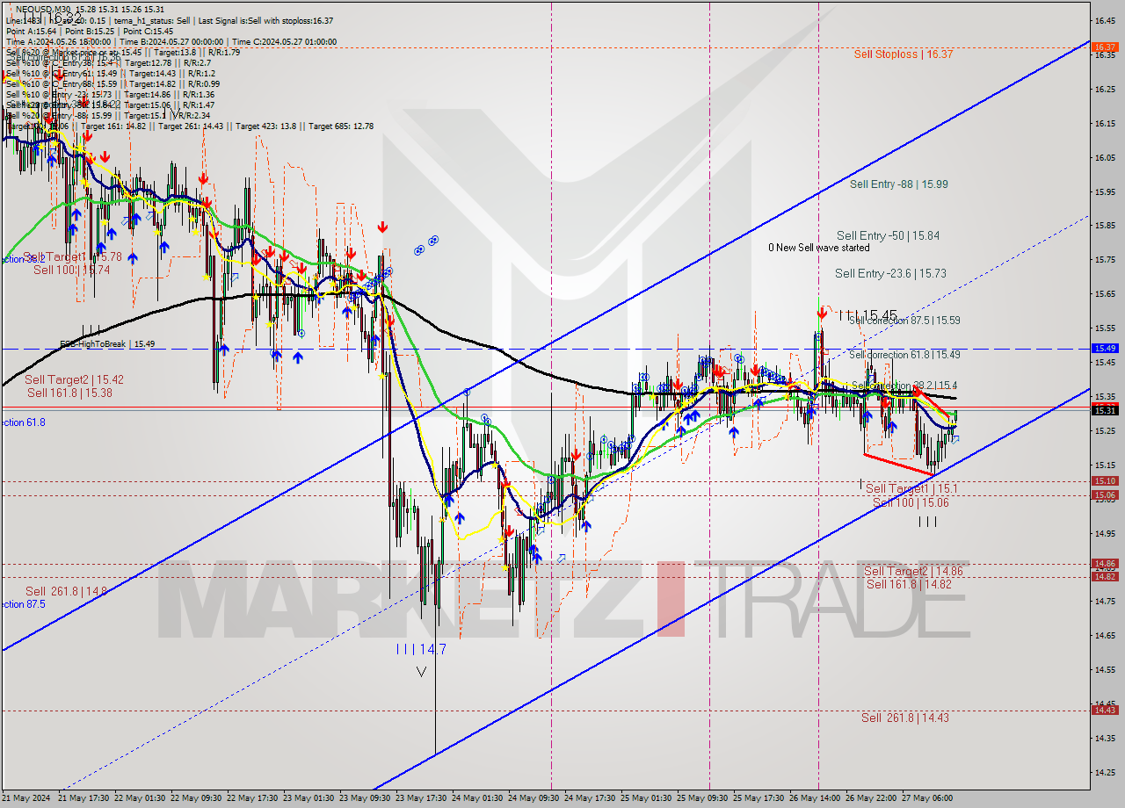Click the 'Sell Target2 | 15.42' label
The height and width of the screenshot is (808, 1125).
[74, 380]
